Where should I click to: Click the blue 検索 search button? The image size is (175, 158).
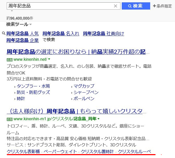click(x=136, y=6)
